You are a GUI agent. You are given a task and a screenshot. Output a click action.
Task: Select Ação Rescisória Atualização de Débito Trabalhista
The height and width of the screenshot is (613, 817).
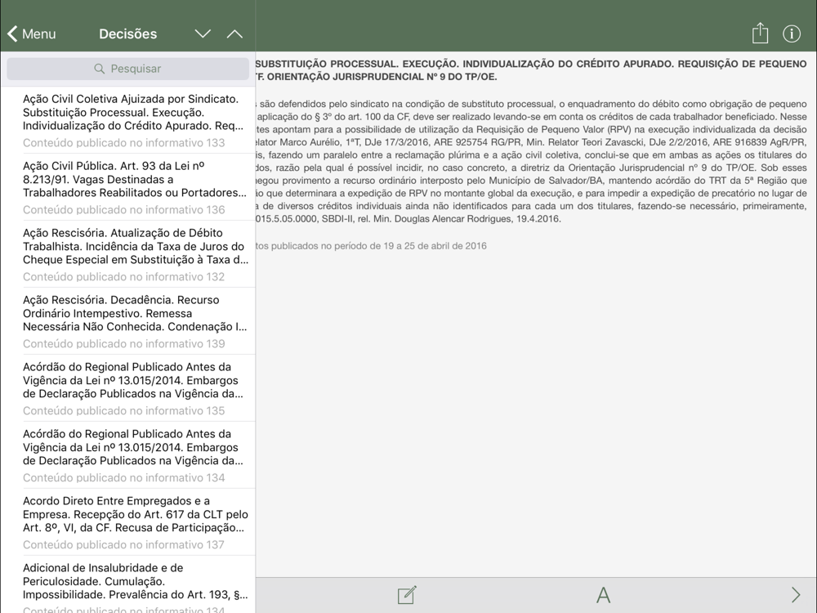pos(127,254)
